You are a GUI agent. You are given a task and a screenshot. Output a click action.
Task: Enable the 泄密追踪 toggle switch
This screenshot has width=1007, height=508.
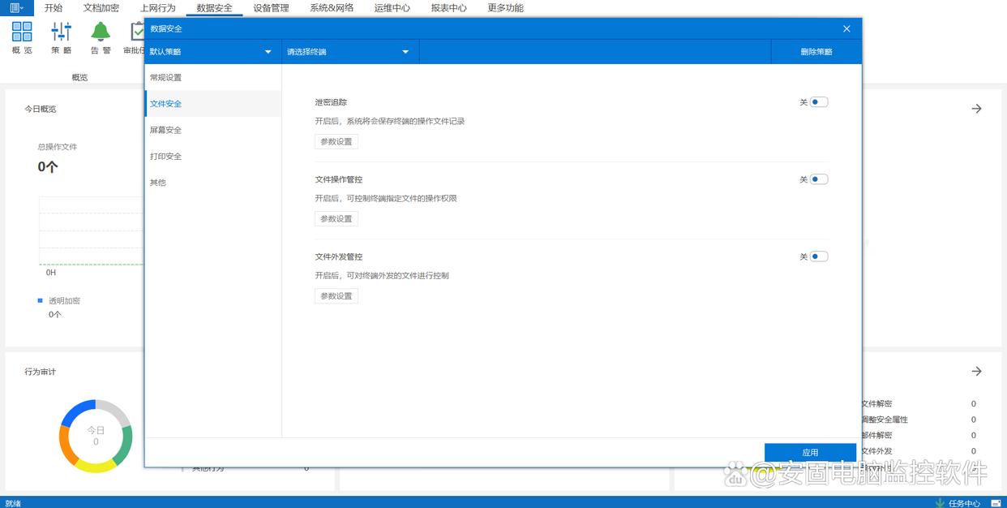tap(819, 102)
